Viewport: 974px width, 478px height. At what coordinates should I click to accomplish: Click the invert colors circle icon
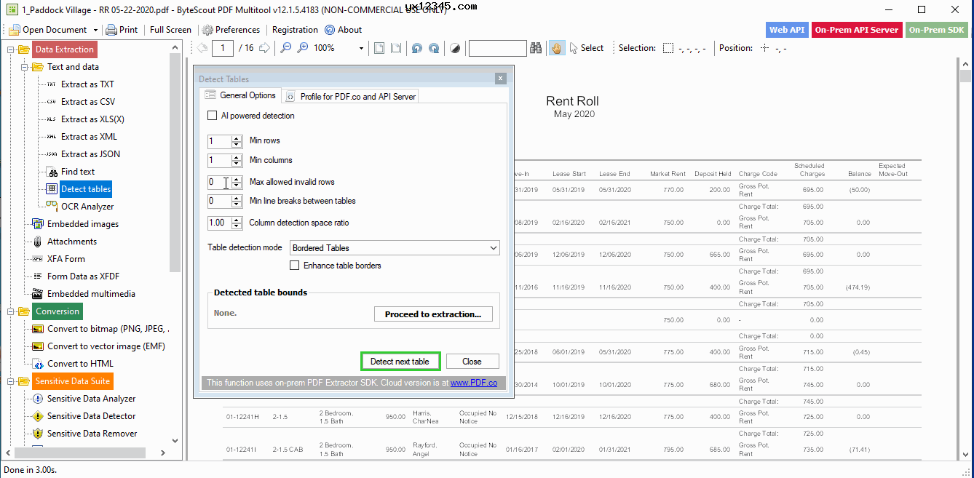click(x=455, y=48)
